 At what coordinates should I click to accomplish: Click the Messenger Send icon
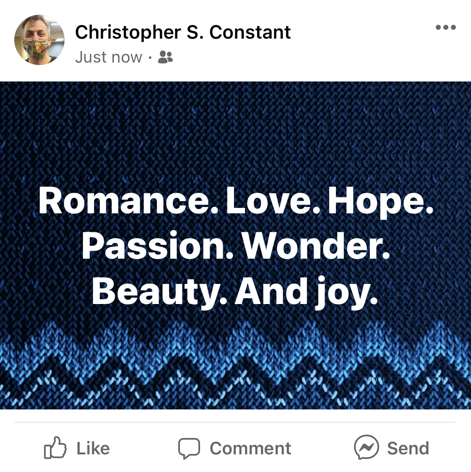(x=367, y=448)
